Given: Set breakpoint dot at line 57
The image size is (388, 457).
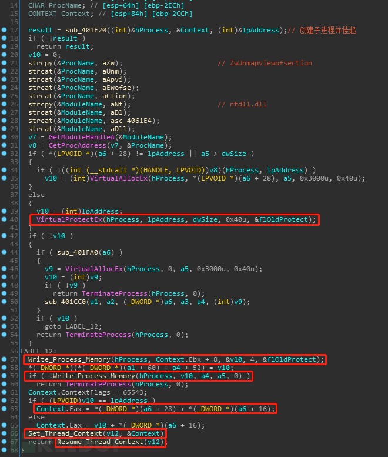Looking at the screenshot, I should (x=4, y=359).
